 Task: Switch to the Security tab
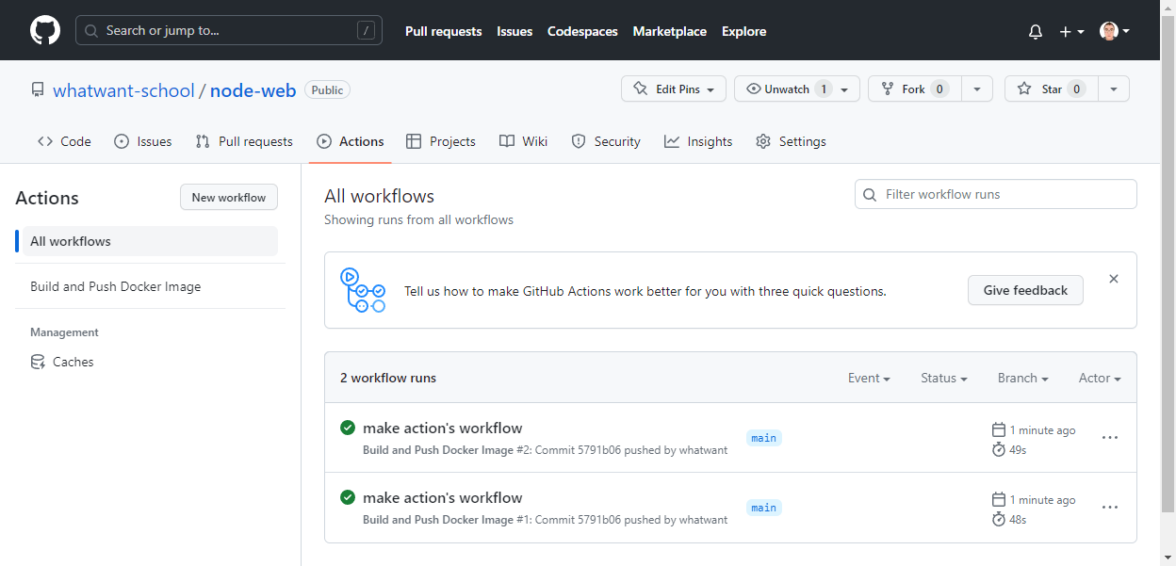coord(606,141)
